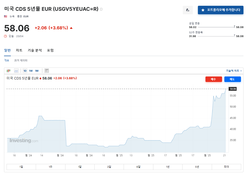Open the 기술 분석 tab
Image resolution: width=248 pixels, height=177 pixels.
pos(35,50)
